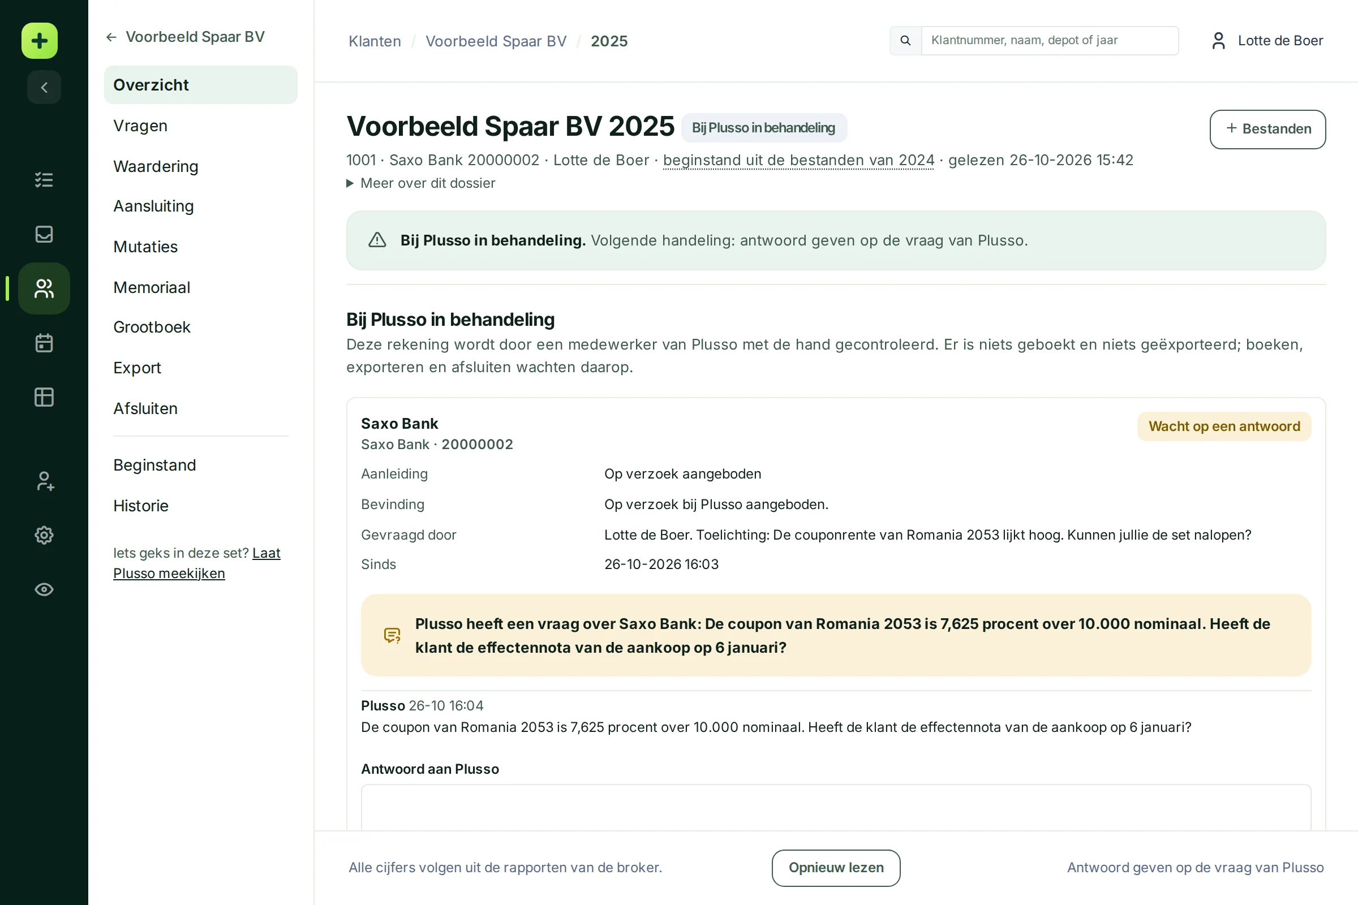Click the Opnieuw lezen button

click(836, 868)
